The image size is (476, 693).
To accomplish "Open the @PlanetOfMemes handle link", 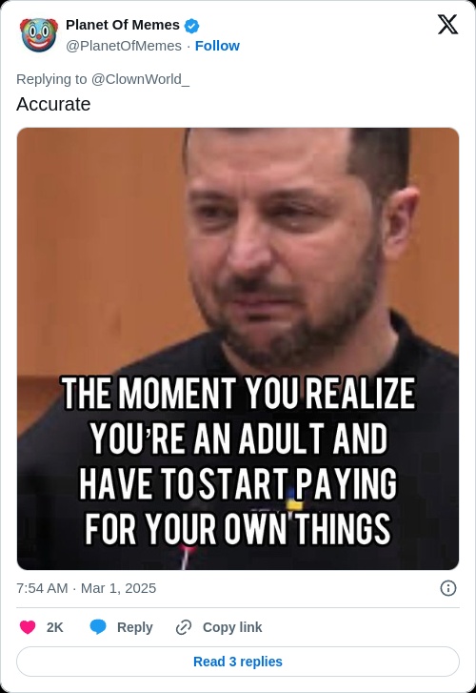I will pos(124,46).
